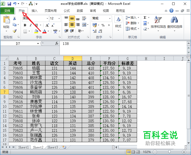Activate the Format Painter brush
Screen dimensions: 191x155
point(15,31)
